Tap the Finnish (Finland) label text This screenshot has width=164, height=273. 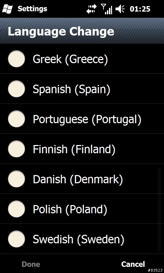[x=74, y=149]
